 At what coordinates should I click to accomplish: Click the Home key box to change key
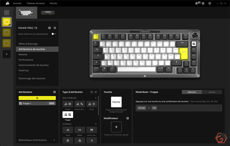tap(116, 102)
